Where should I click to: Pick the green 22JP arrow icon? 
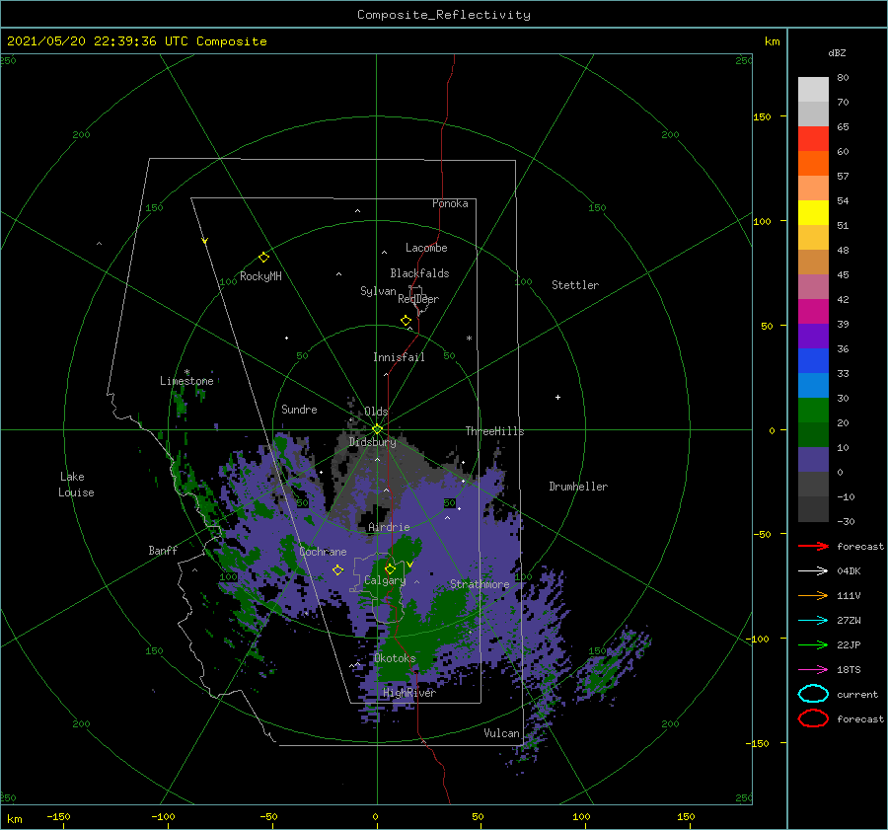(x=813, y=644)
